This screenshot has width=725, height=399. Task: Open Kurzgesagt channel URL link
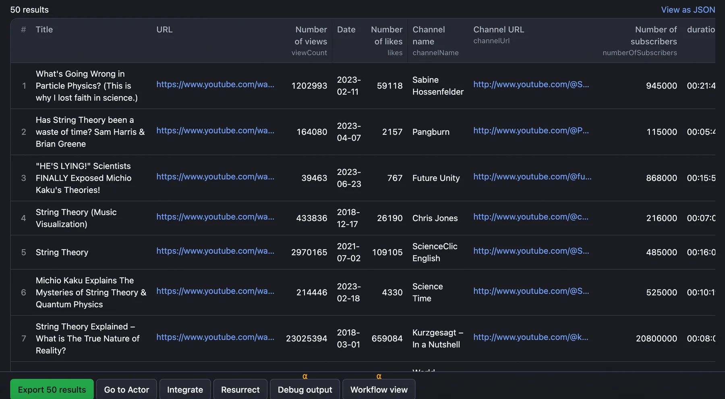530,337
